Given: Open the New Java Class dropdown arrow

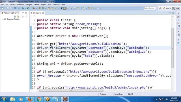Looking at the screenshot, I should [46, 8].
